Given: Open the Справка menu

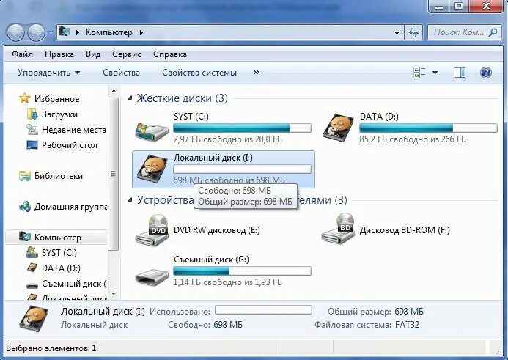Looking at the screenshot, I should pos(170,54).
